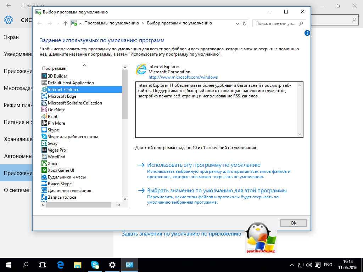Choose defaults for this program
Viewport: 363px width, 272px height.
click(x=217, y=191)
